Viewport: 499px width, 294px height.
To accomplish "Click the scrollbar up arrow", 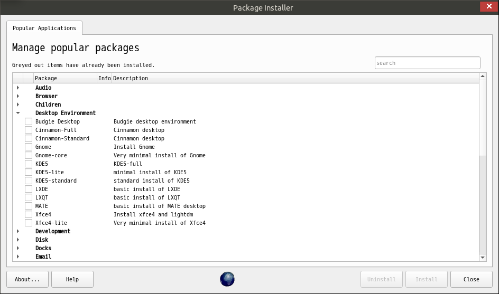I will coord(483,77).
